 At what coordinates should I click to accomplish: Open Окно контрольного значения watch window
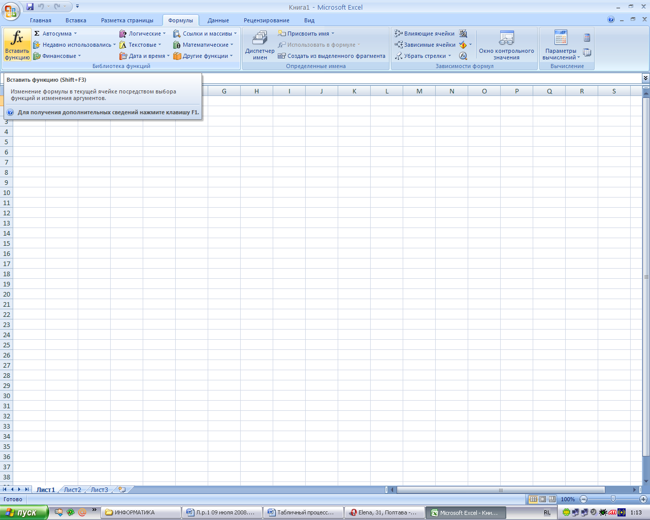click(x=506, y=45)
